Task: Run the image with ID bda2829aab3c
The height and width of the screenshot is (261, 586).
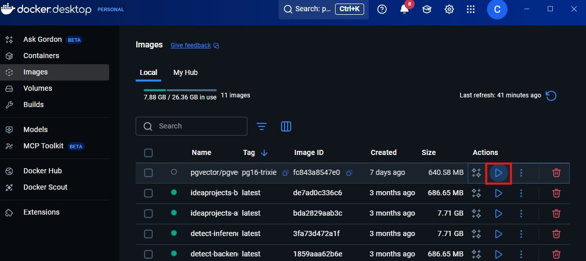Action: [x=498, y=213]
